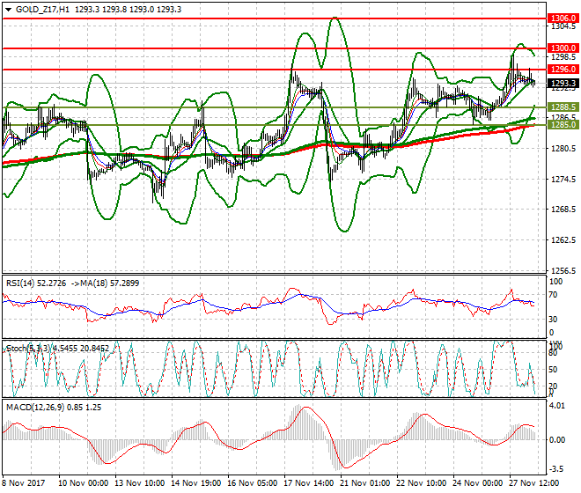The image size is (581, 493).
Task: Select the olive 1285.0 price level tag
Action: [562, 125]
